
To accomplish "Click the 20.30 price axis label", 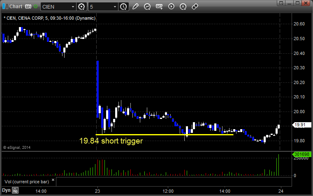I will (x=299, y=68).
